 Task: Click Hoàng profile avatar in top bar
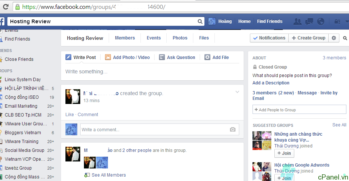click(212, 21)
